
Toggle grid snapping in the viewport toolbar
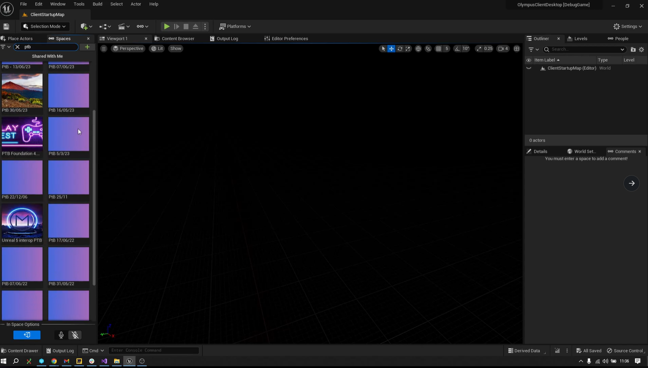point(438,49)
